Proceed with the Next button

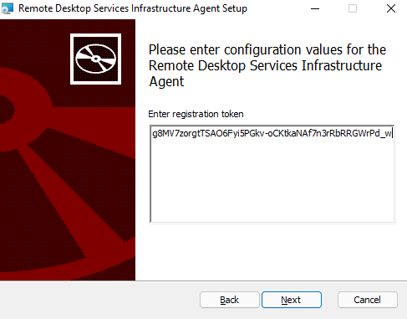[292, 300]
